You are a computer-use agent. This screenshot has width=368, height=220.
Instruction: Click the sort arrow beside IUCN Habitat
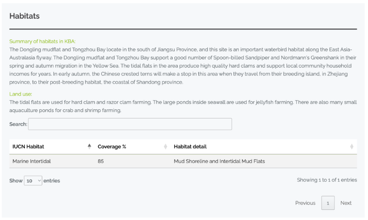(x=89, y=147)
